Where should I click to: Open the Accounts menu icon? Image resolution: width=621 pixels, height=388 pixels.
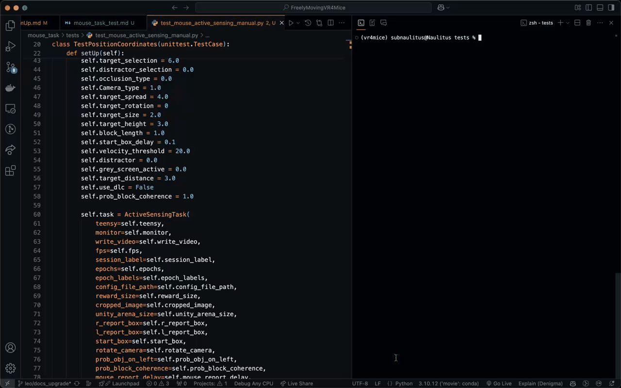(x=10, y=348)
